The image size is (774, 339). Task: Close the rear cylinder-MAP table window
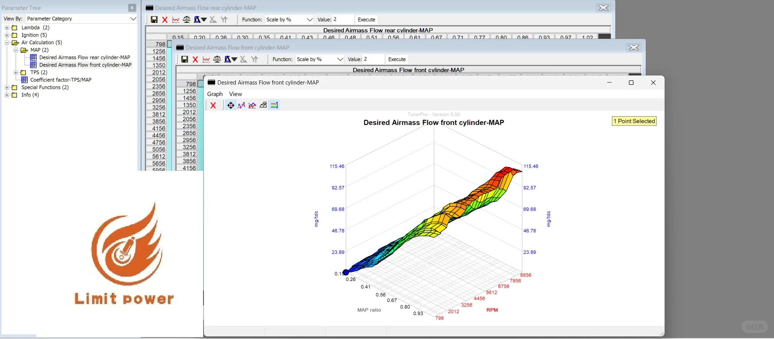pos(603,8)
